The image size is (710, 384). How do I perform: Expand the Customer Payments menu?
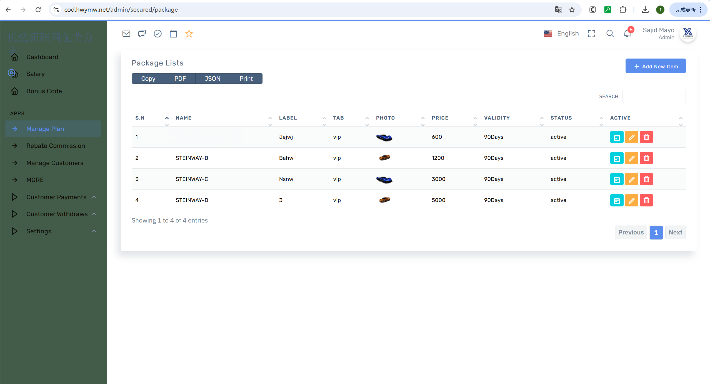pyautogui.click(x=56, y=197)
